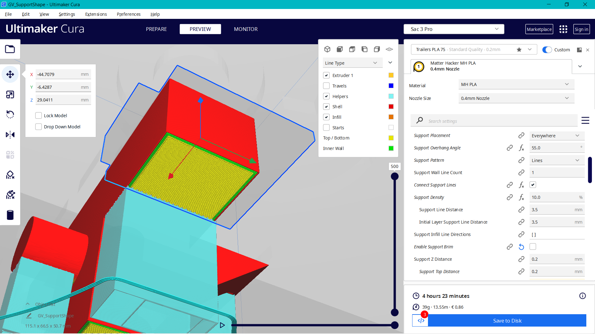Click the Infill color swatch
Screen dimensions: 595x334
point(391,117)
